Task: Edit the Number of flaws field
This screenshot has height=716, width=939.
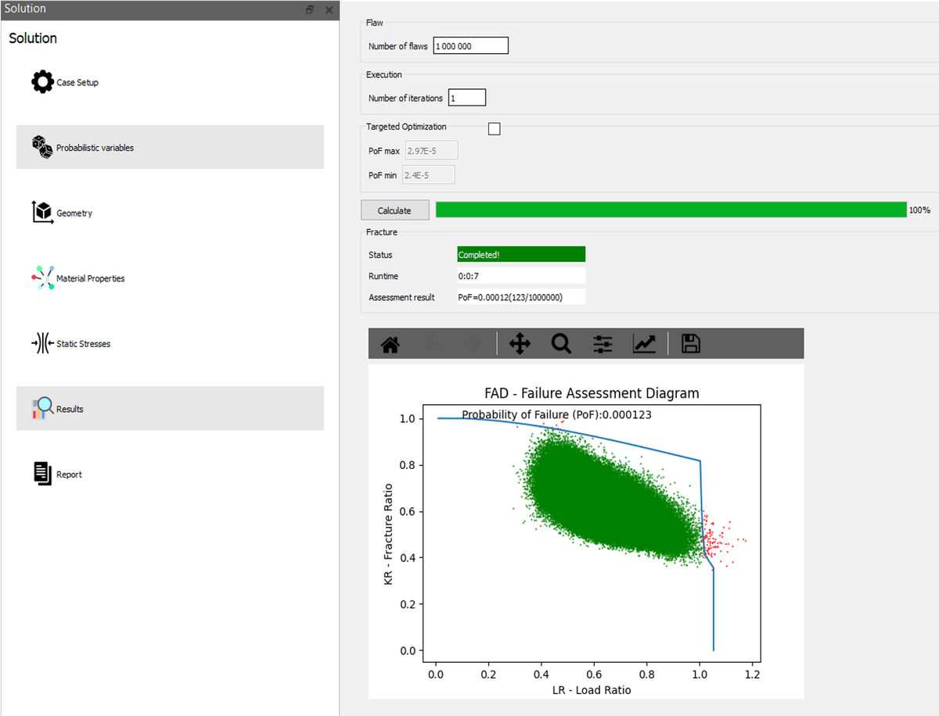Action: pyautogui.click(x=469, y=45)
